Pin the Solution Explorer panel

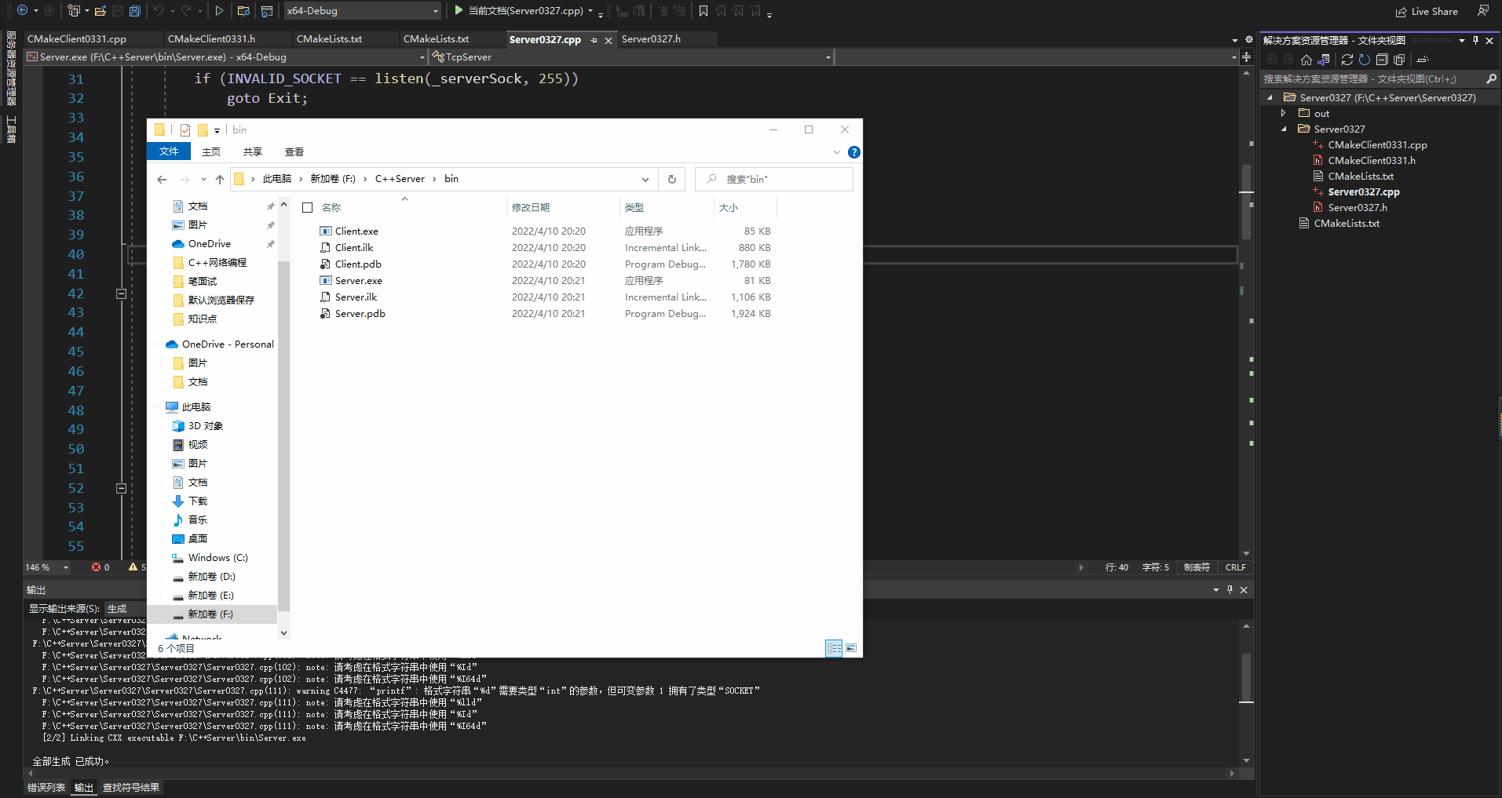coord(1475,40)
